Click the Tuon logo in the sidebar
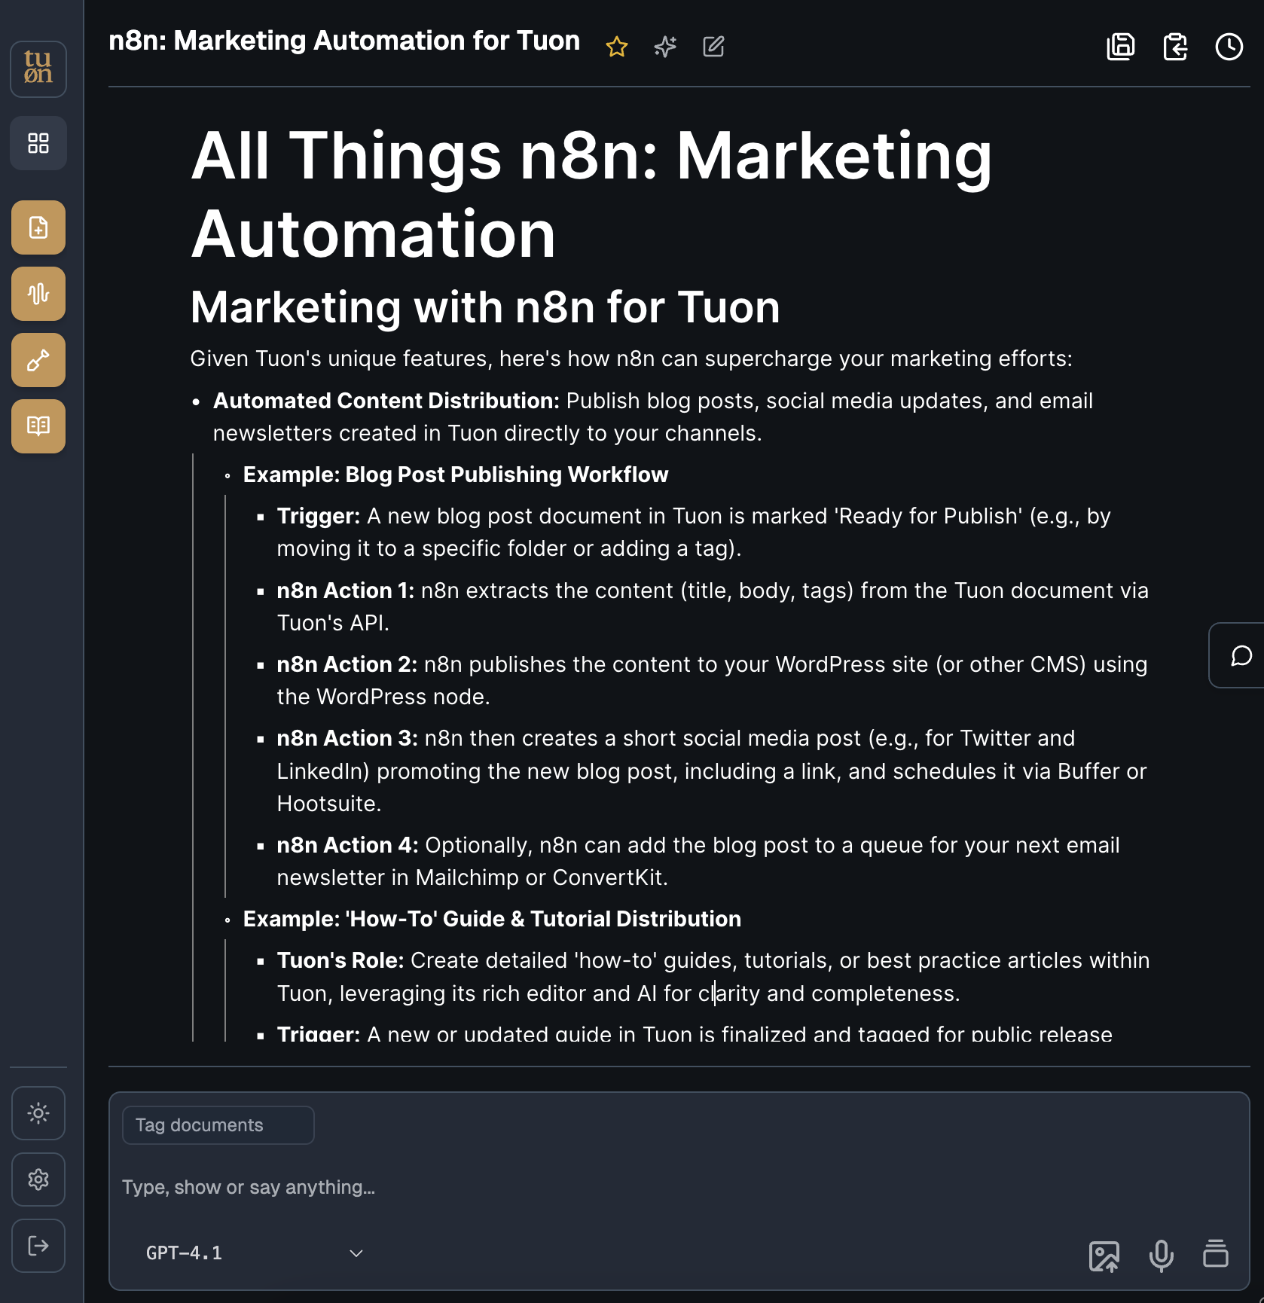The image size is (1264, 1303). (38, 69)
